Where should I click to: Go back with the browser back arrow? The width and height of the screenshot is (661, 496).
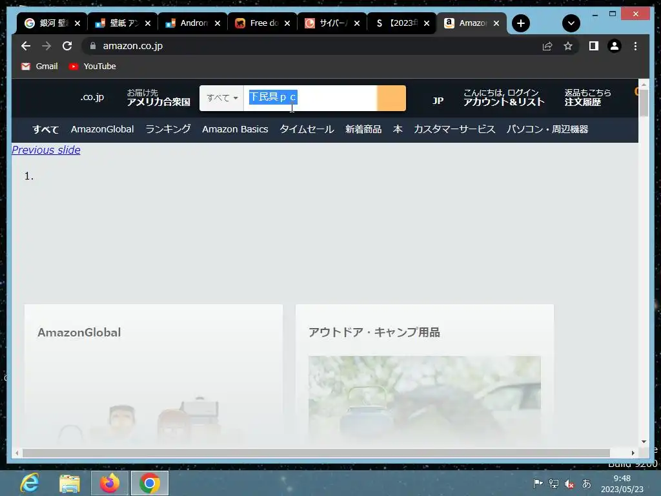tap(26, 46)
